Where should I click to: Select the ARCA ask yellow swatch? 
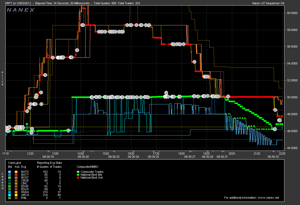(x=16, y=195)
